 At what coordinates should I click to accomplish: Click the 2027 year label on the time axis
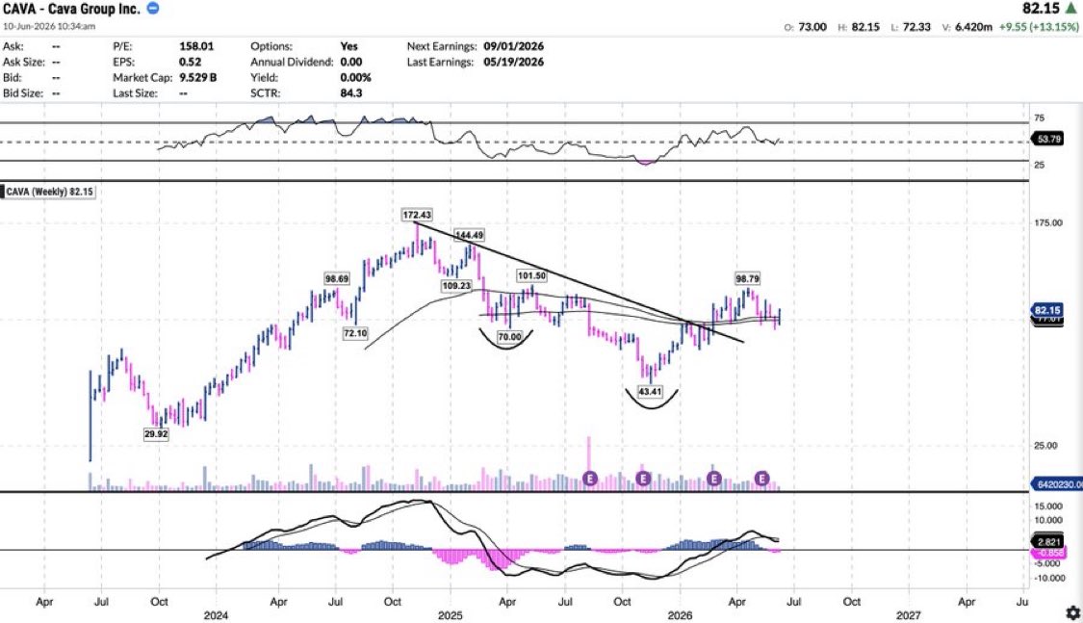click(908, 614)
